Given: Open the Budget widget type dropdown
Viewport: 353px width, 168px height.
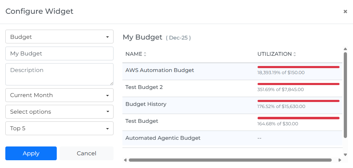Looking at the screenshot, I should [x=59, y=37].
